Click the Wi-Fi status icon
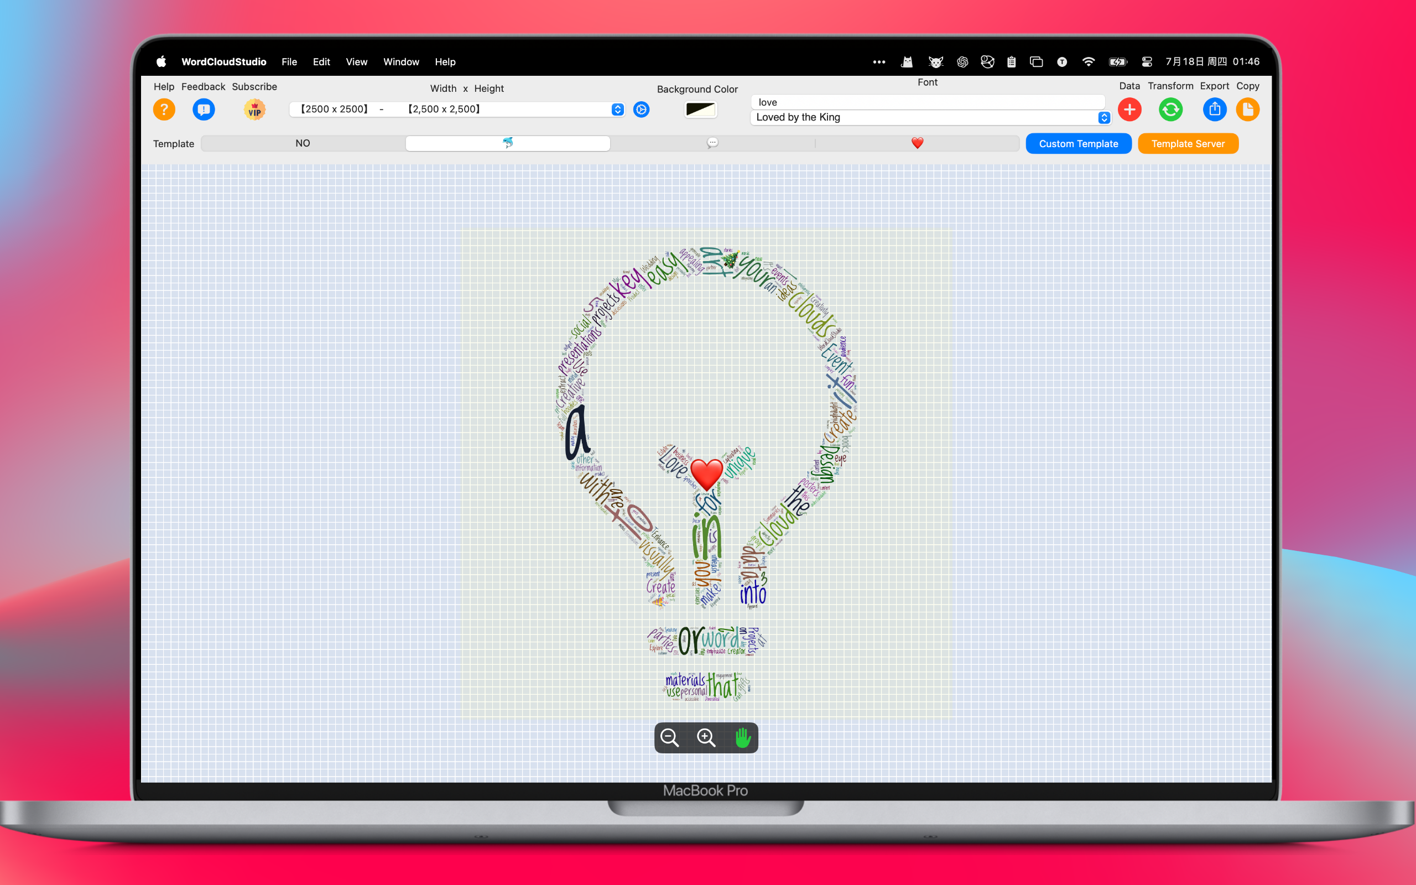1416x885 pixels. [x=1089, y=61]
